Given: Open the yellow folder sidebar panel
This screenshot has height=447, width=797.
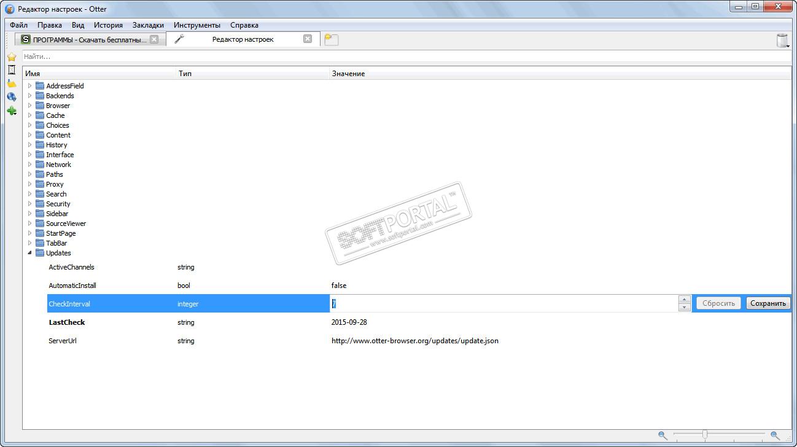Looking at the screenshot, I should (11, 84).
